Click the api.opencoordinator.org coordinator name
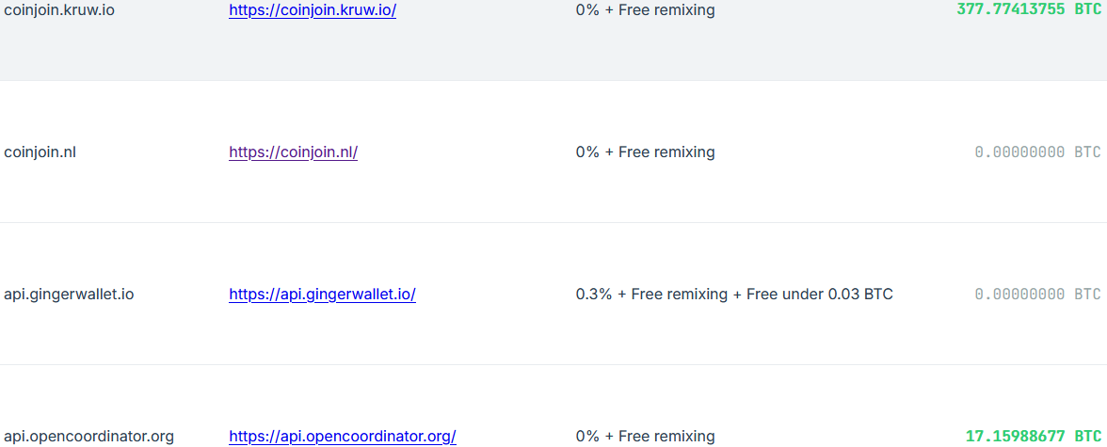The height and width of the screenshot is (447, 1107). point(88,437)
